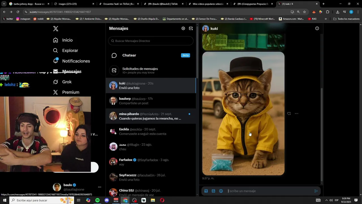Image resolution: width=362 pixels, height=204 pixels.
Task: Show hidden system tray icons
Action: click(x=326, y=200)
